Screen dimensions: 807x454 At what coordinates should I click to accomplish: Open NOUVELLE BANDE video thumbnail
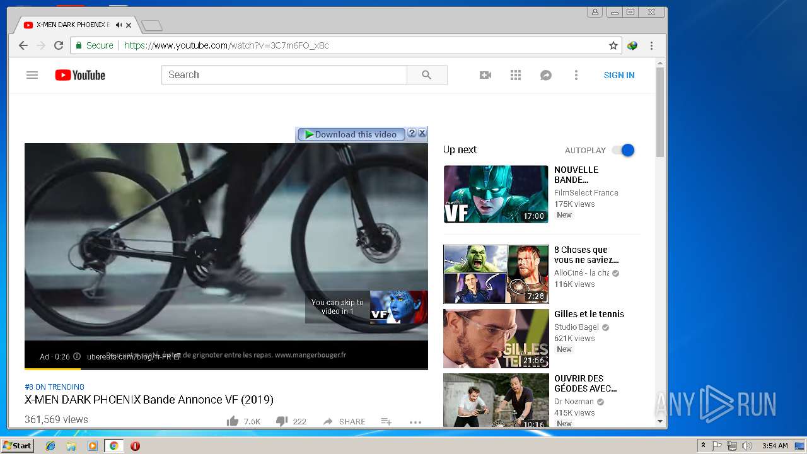click(x=496, y=194)
